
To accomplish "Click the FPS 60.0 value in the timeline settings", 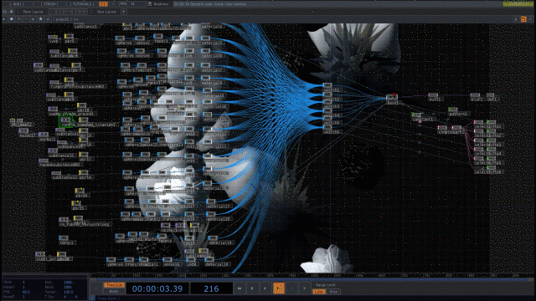I will click(26, 292).
